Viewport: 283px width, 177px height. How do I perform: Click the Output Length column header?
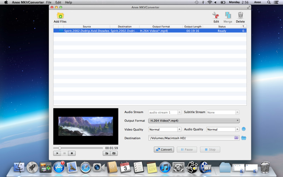193,27
